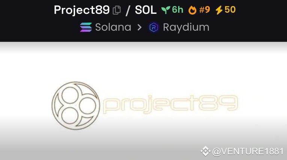This screenshot has height=160, width=287.
Task: Click the chevron between Solana and Raydium
Action: (140, 27)
